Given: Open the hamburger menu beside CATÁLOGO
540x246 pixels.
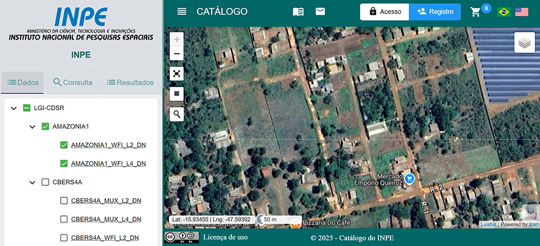Looking at the screenshot, I should coord(182,12).
